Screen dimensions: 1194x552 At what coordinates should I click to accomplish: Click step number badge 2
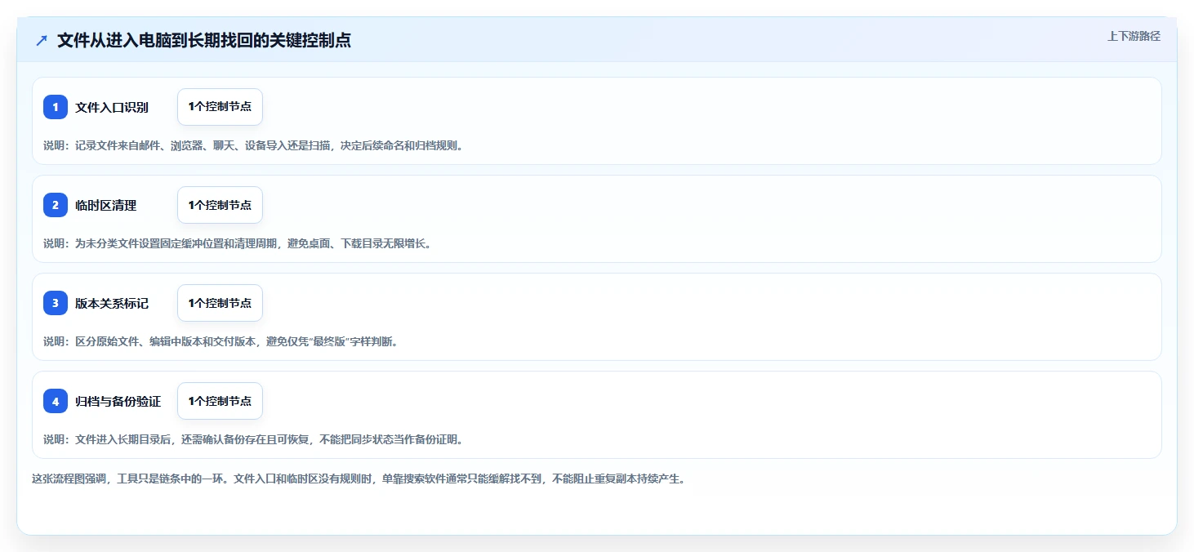pos(56,205)
